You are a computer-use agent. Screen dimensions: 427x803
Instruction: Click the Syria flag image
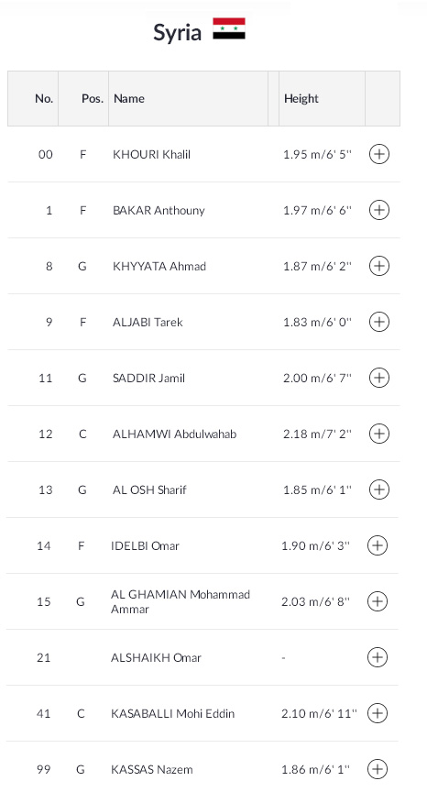point(229,28)
